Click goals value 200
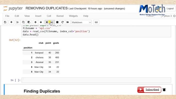 (57, 53)
